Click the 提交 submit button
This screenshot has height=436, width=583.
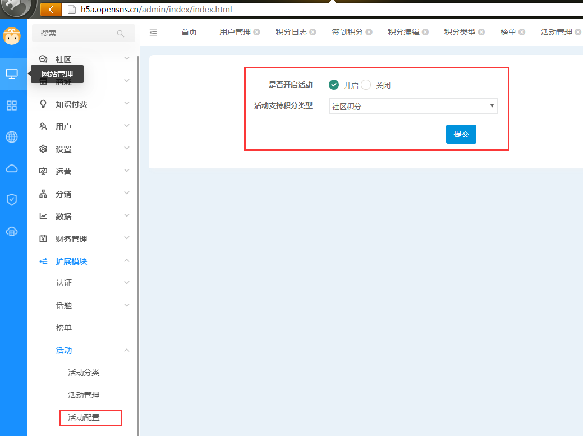(461, 134)
